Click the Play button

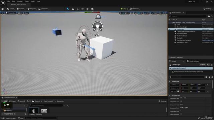pos(123,9)
